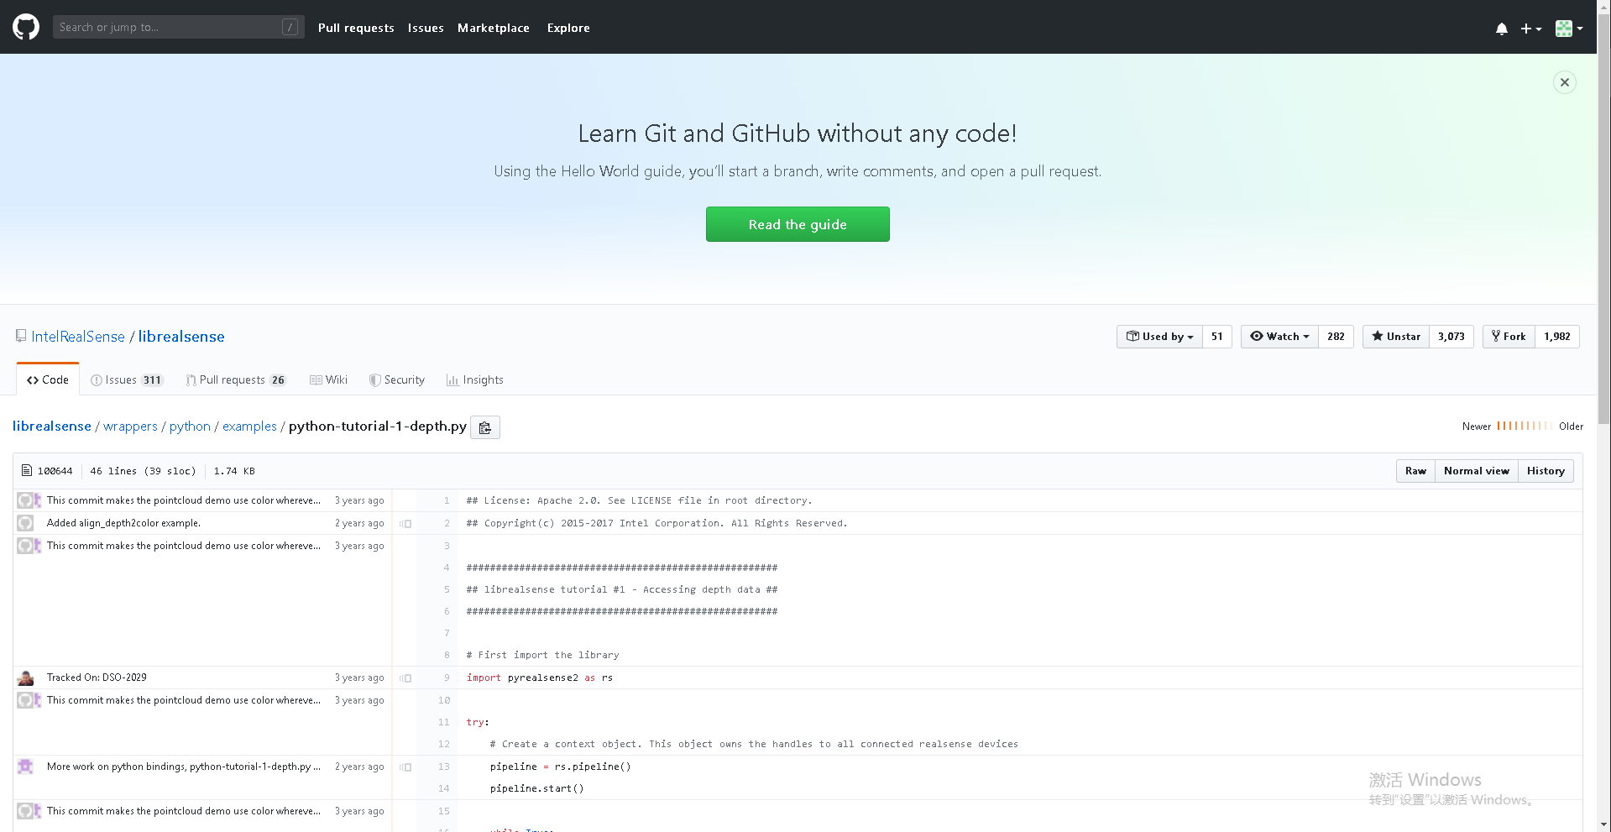Open the IntelRealSense owner link
This screenshot has height=832, width=1611.
[78, 337]
